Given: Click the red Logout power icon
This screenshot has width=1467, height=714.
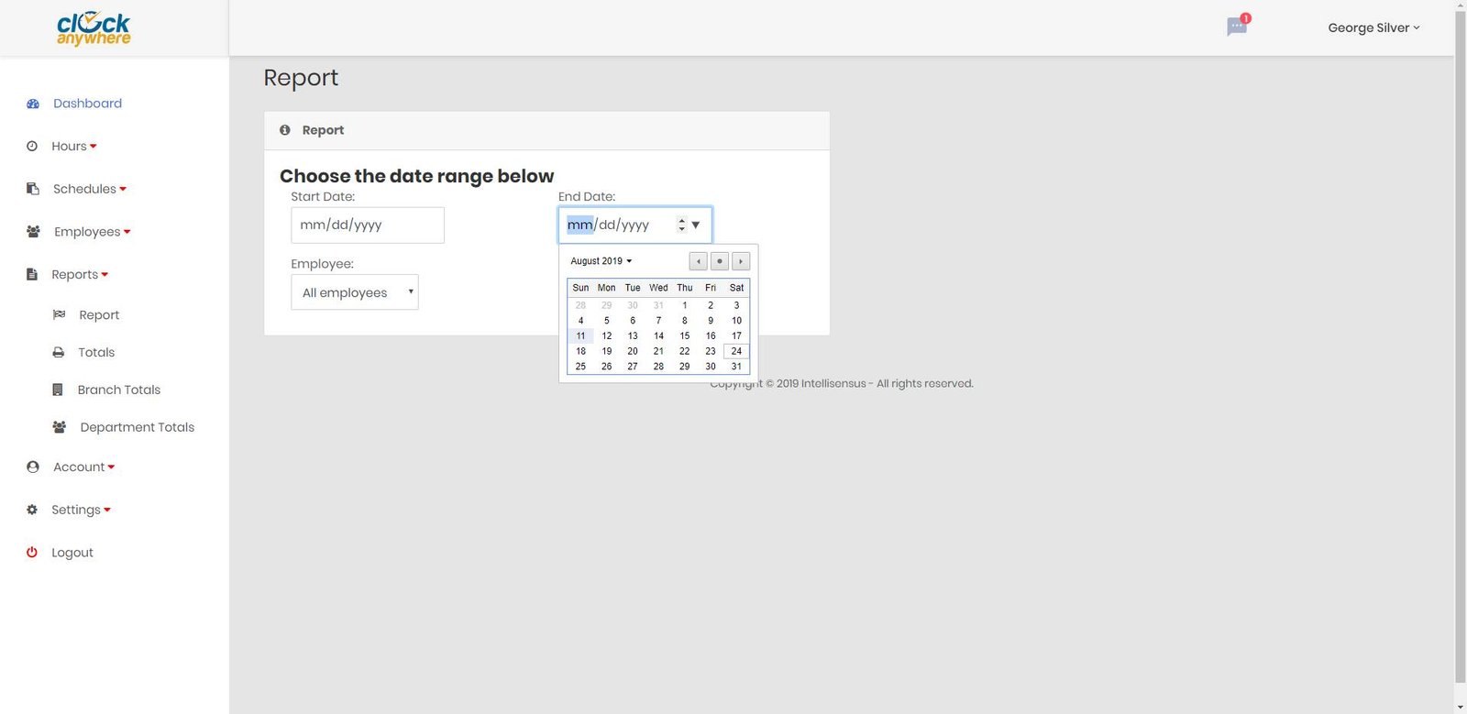Looking at the screenshot, I should coord(32,553).
